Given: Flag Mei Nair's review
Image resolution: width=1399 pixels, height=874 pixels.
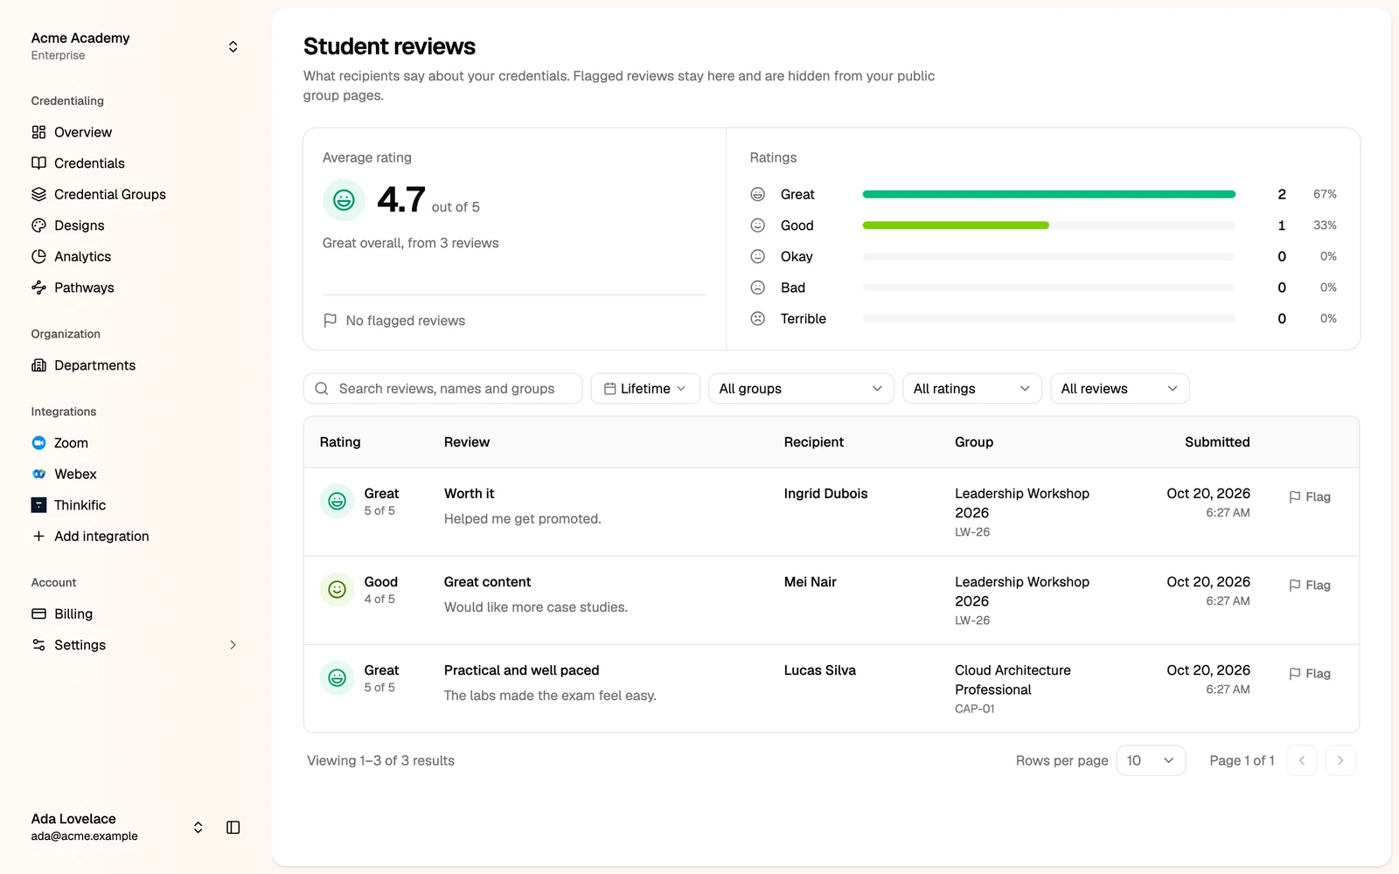Looking at the screenshot, I should pyautogui.click(x=1310, y=586).
